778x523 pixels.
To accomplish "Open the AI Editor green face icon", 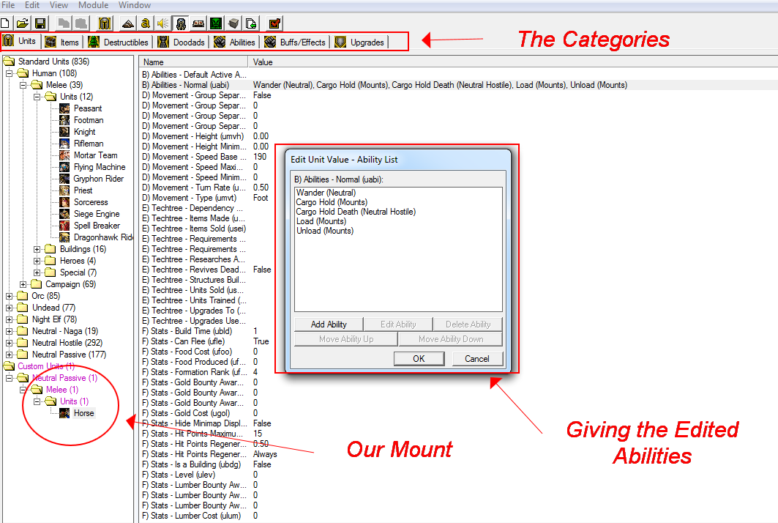I will 216,23.
